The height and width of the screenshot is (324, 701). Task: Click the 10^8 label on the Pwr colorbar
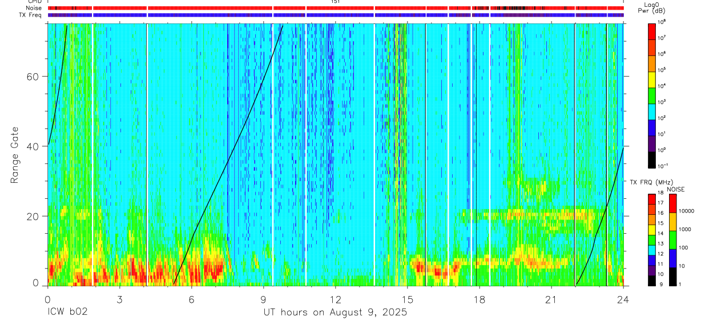pos(662,22)
